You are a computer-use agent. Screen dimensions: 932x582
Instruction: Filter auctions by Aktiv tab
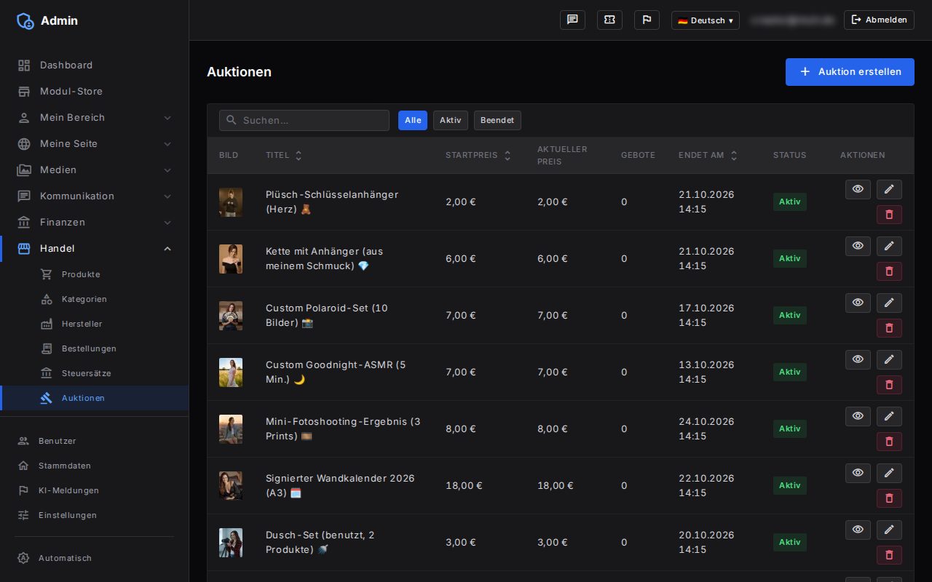[451, 120]
